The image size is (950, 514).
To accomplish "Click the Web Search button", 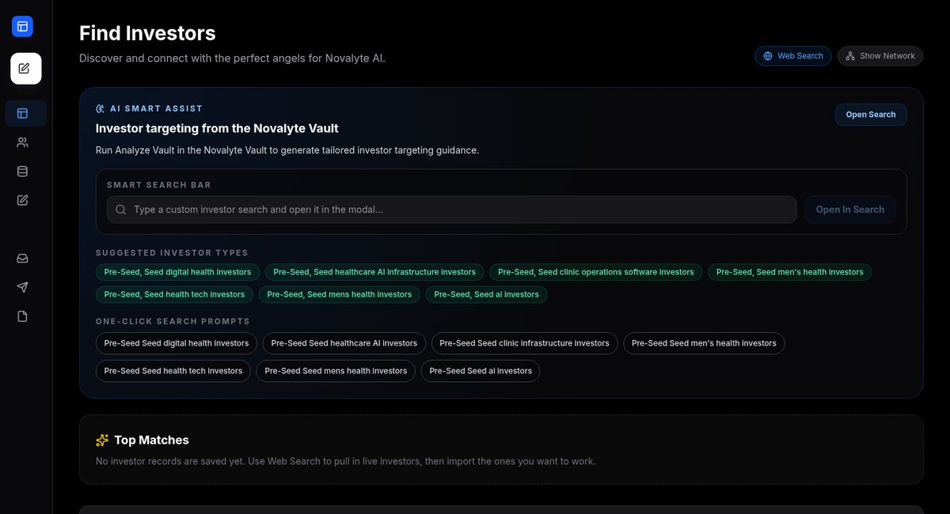I will click(x=793, y=56).
